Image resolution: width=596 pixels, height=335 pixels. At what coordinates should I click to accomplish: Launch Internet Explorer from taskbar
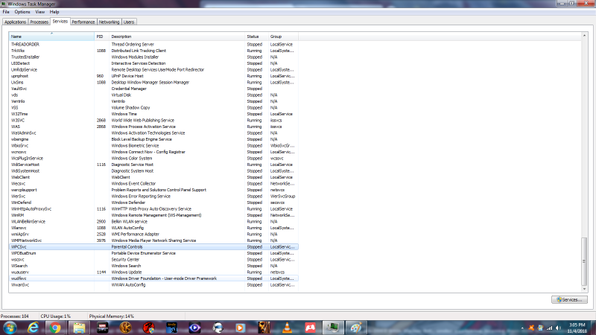33,328
